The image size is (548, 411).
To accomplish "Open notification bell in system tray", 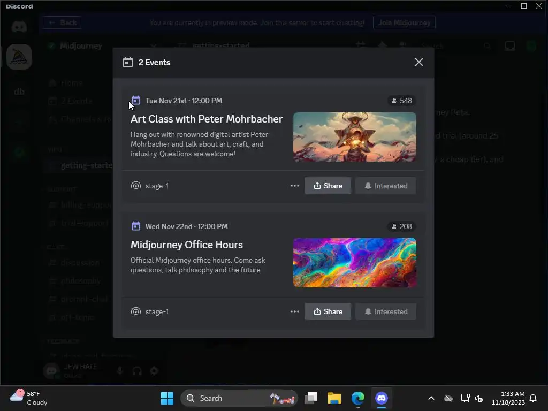I will click(x=534, y=398).
